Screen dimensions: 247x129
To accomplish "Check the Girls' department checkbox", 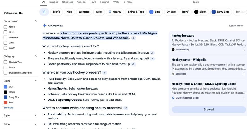I will click(x=5, y=43).
